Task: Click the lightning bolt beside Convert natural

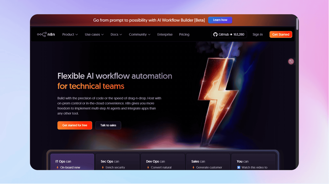Action: [148, 167]
